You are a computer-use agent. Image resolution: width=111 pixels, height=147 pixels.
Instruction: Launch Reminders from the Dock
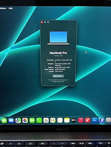[x=60, y=120]
